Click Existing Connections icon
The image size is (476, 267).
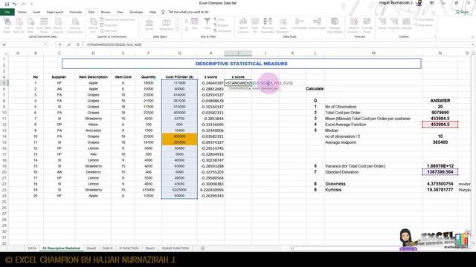(74, 25)
